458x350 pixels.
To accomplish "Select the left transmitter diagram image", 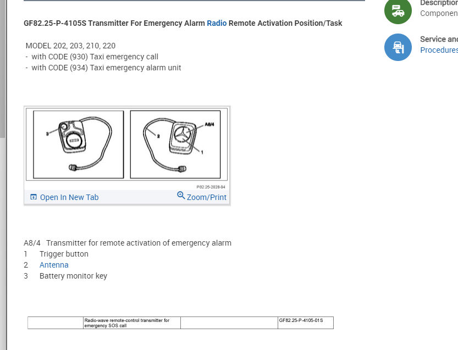I will coord(79,144).
